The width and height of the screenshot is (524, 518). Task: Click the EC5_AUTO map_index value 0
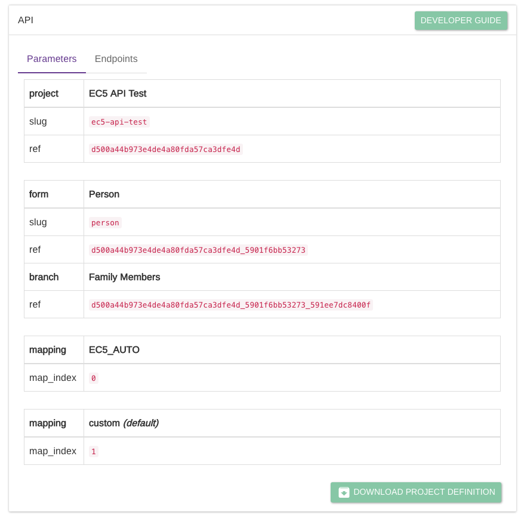pos(94,379)
